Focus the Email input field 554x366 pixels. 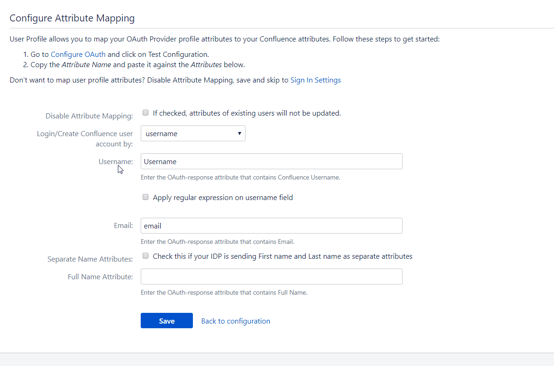click(271, 226)
